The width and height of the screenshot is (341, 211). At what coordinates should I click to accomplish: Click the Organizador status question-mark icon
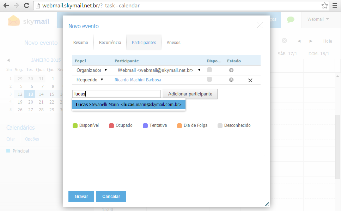click(x=231, y=70)
